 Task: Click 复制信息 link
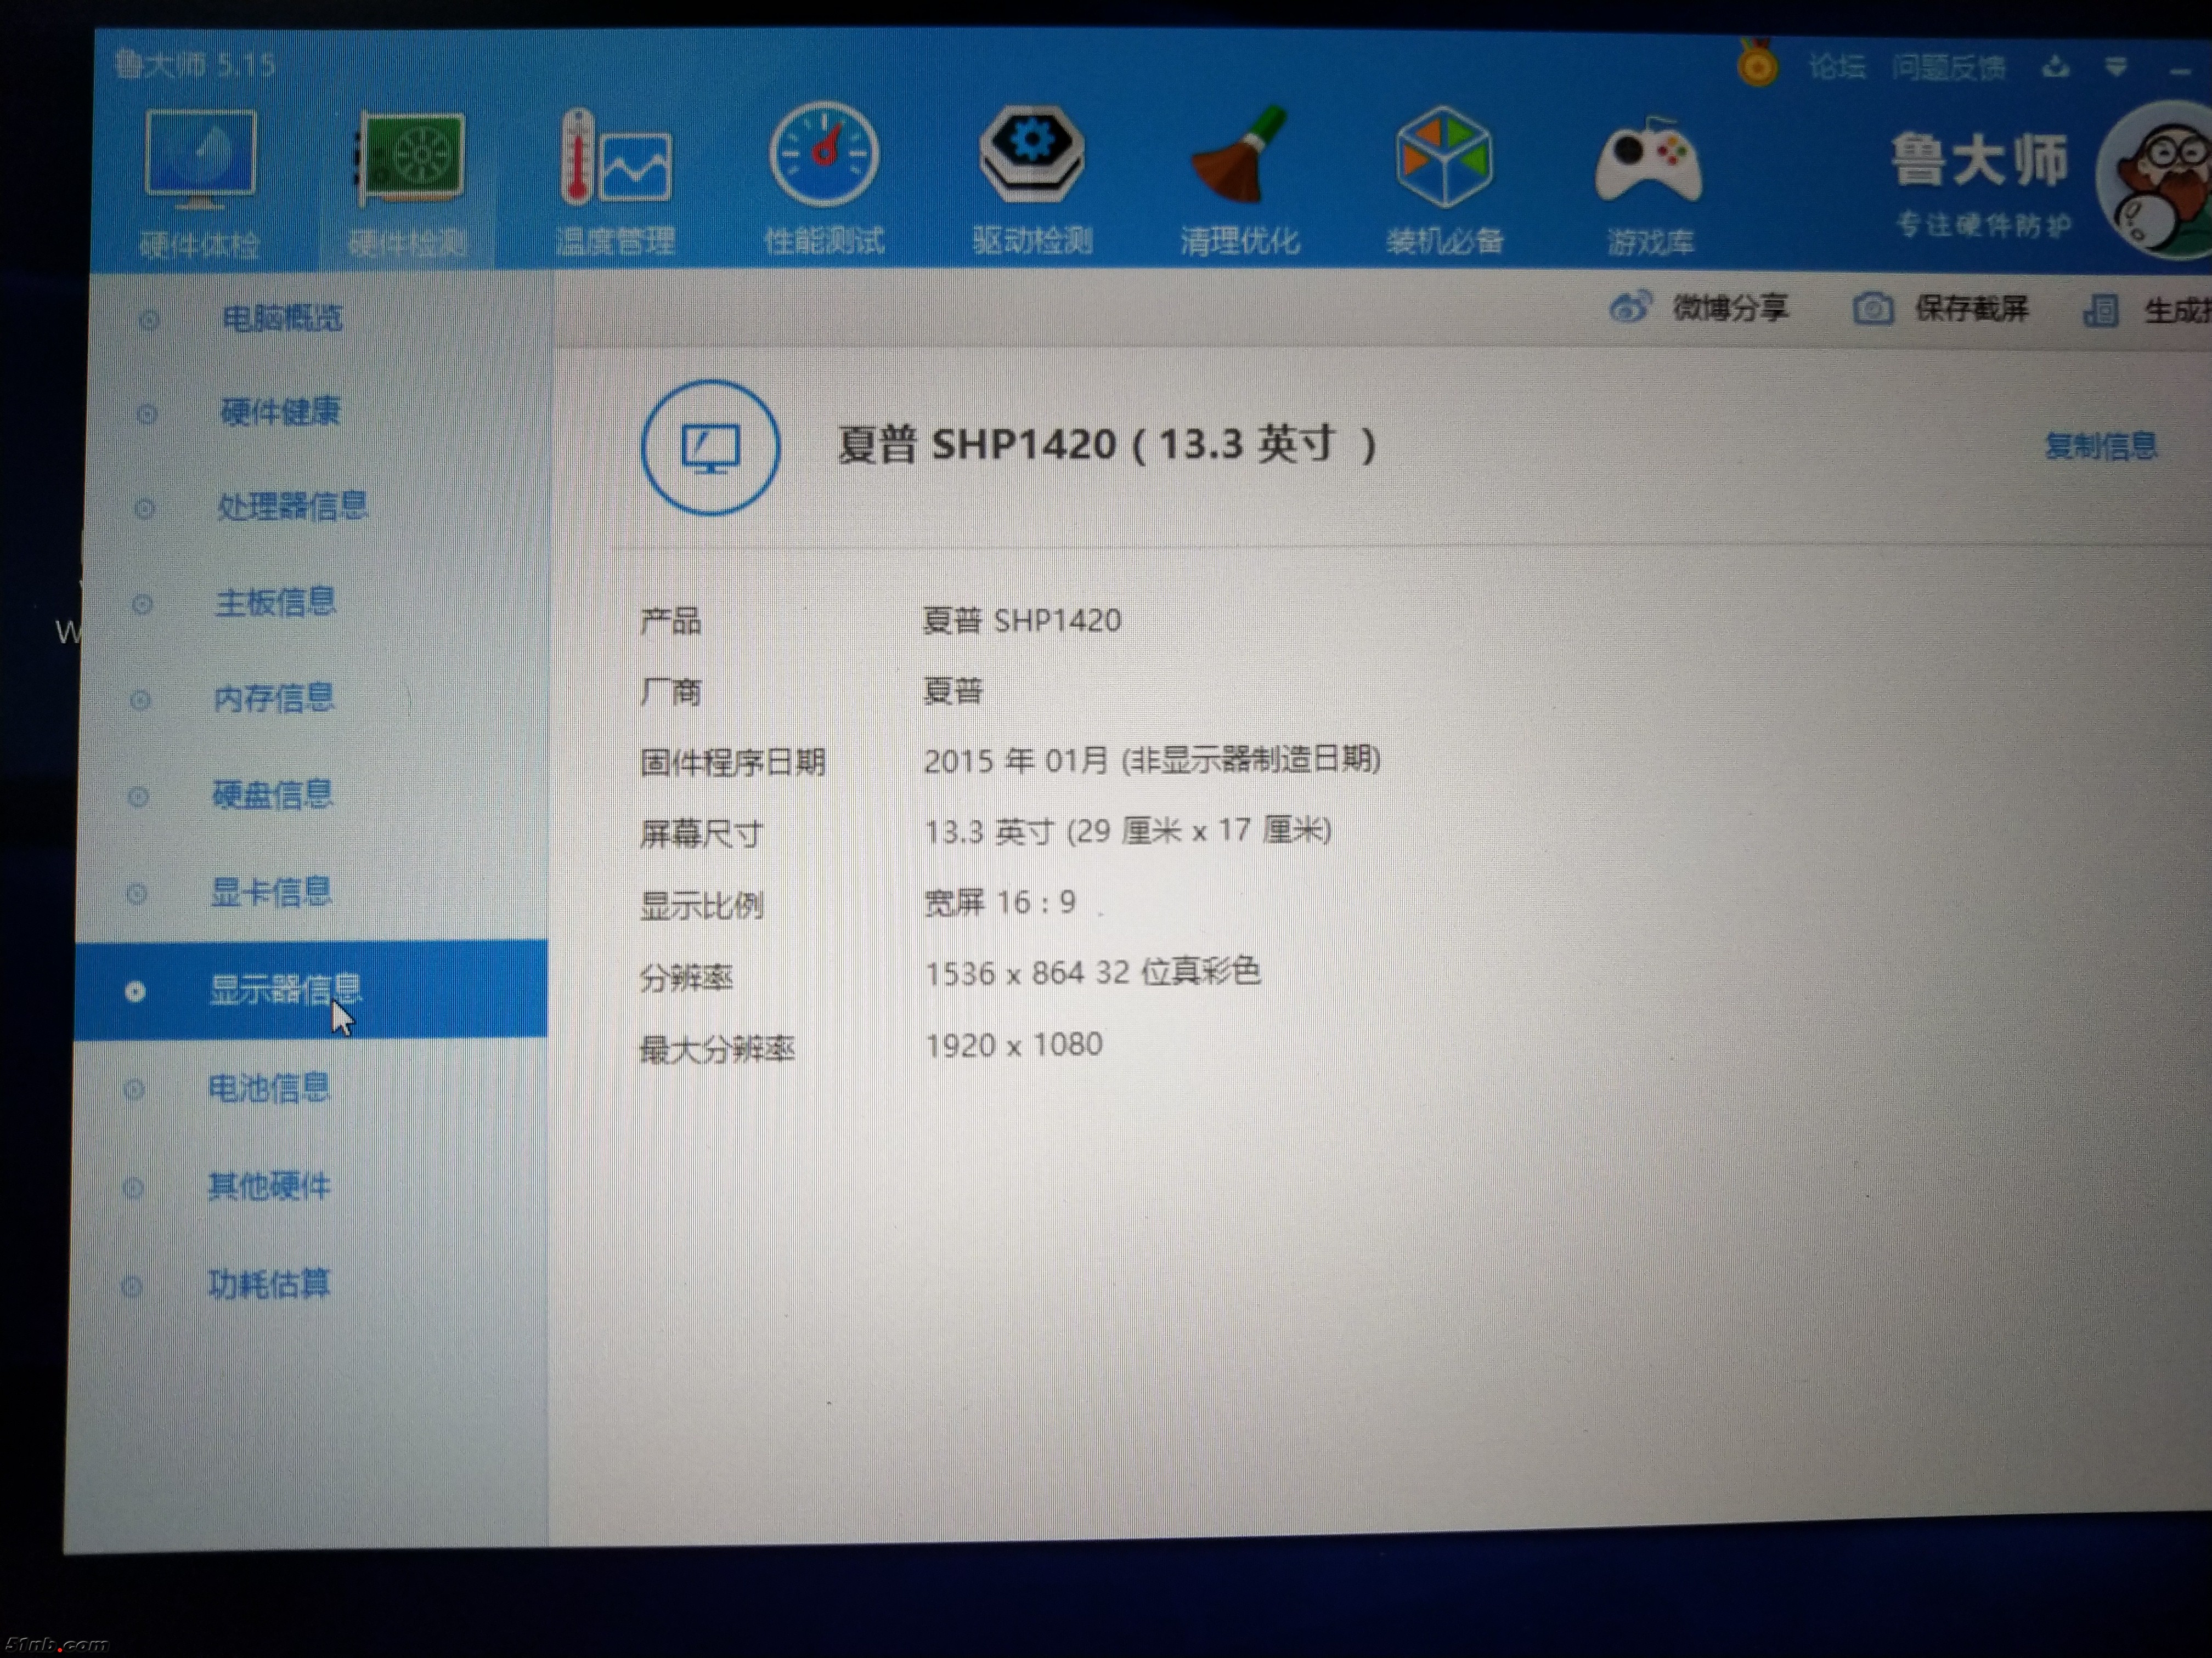pyautogui.click(x=2100, y=446)
